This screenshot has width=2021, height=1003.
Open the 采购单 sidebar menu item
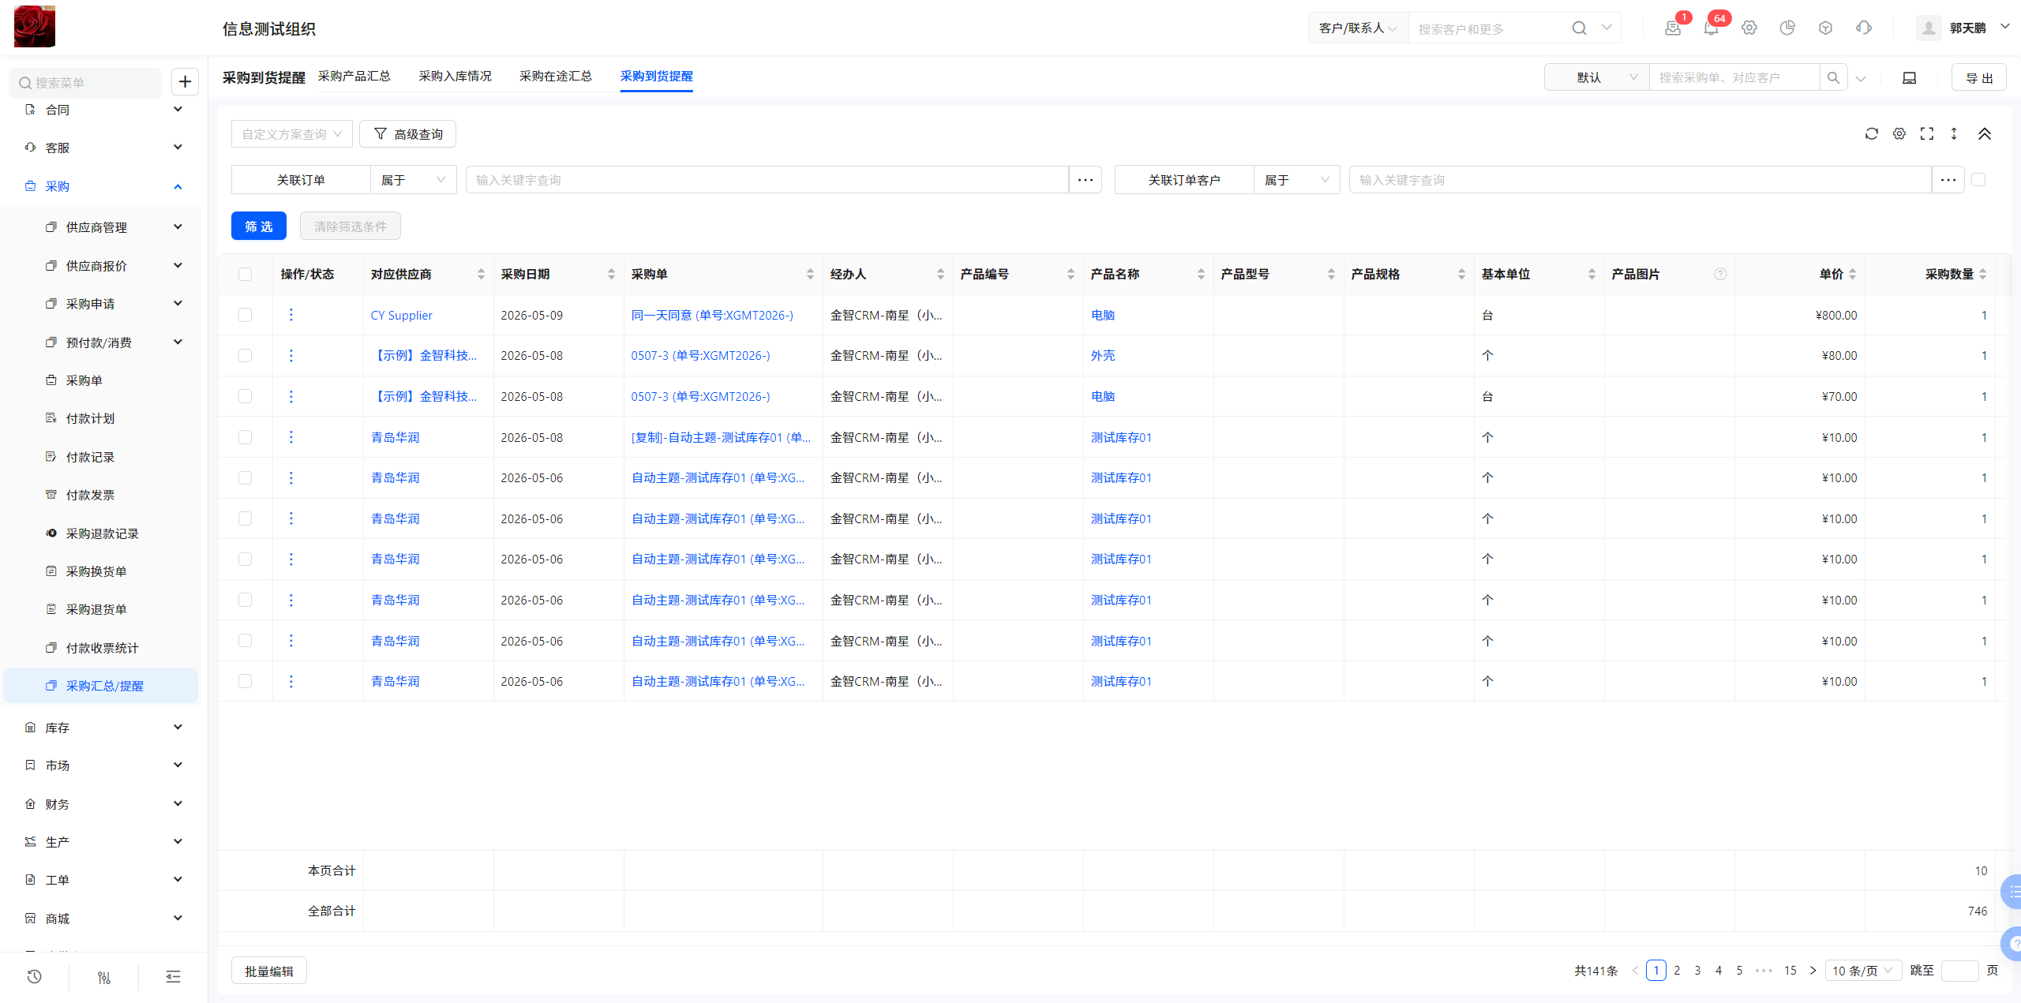(x=84, y=380)
